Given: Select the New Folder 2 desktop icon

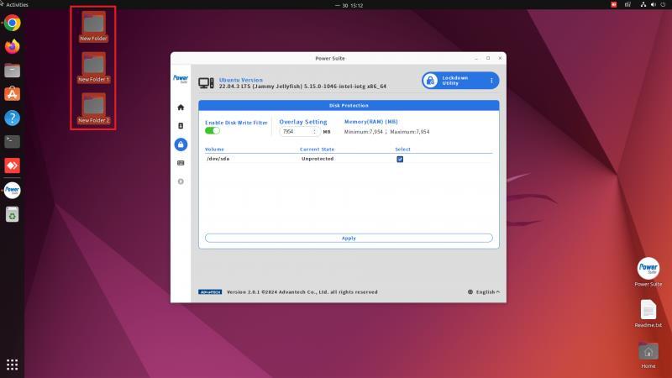Looking at the screenshot, I should (x=93, y=108).
